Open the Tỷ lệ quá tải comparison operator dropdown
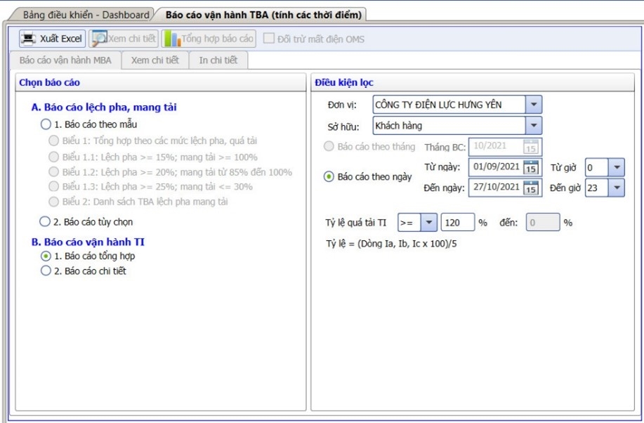This screenshot has height=423, width=644. tap(428, 223)
